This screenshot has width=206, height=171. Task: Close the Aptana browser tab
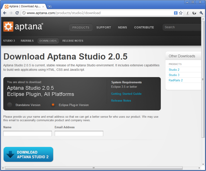click(x=43, y=6)
